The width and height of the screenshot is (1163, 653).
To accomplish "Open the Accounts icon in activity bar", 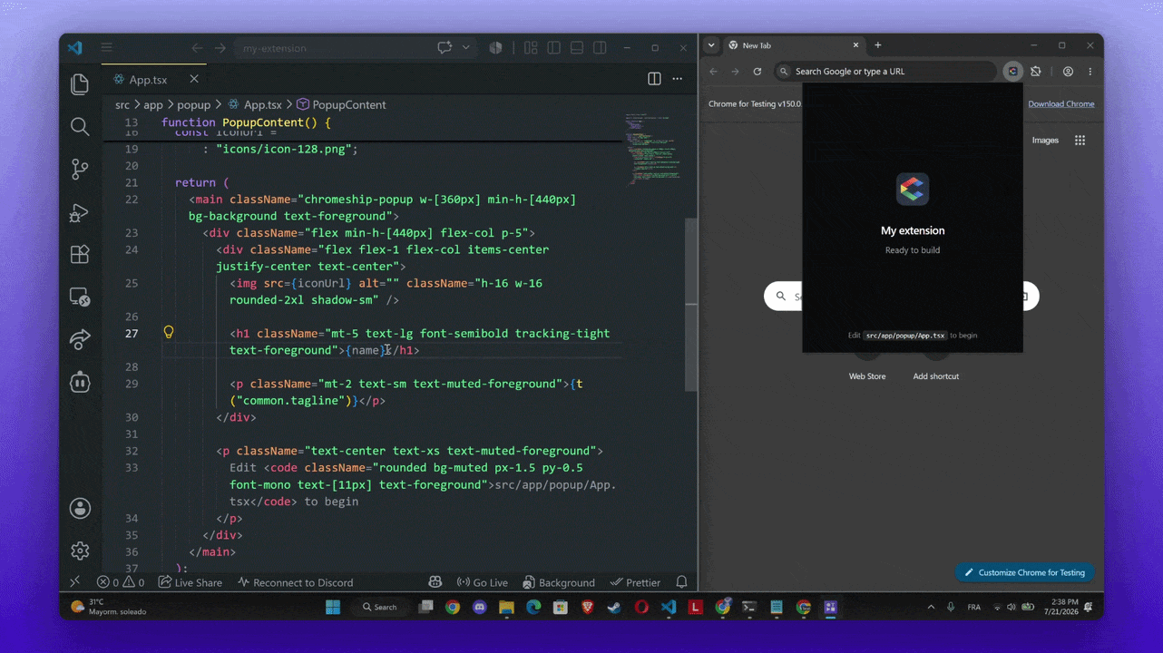I will click(80, 508).
